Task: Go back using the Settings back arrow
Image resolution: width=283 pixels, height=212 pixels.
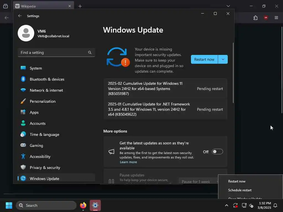Action: click(20, 16)
